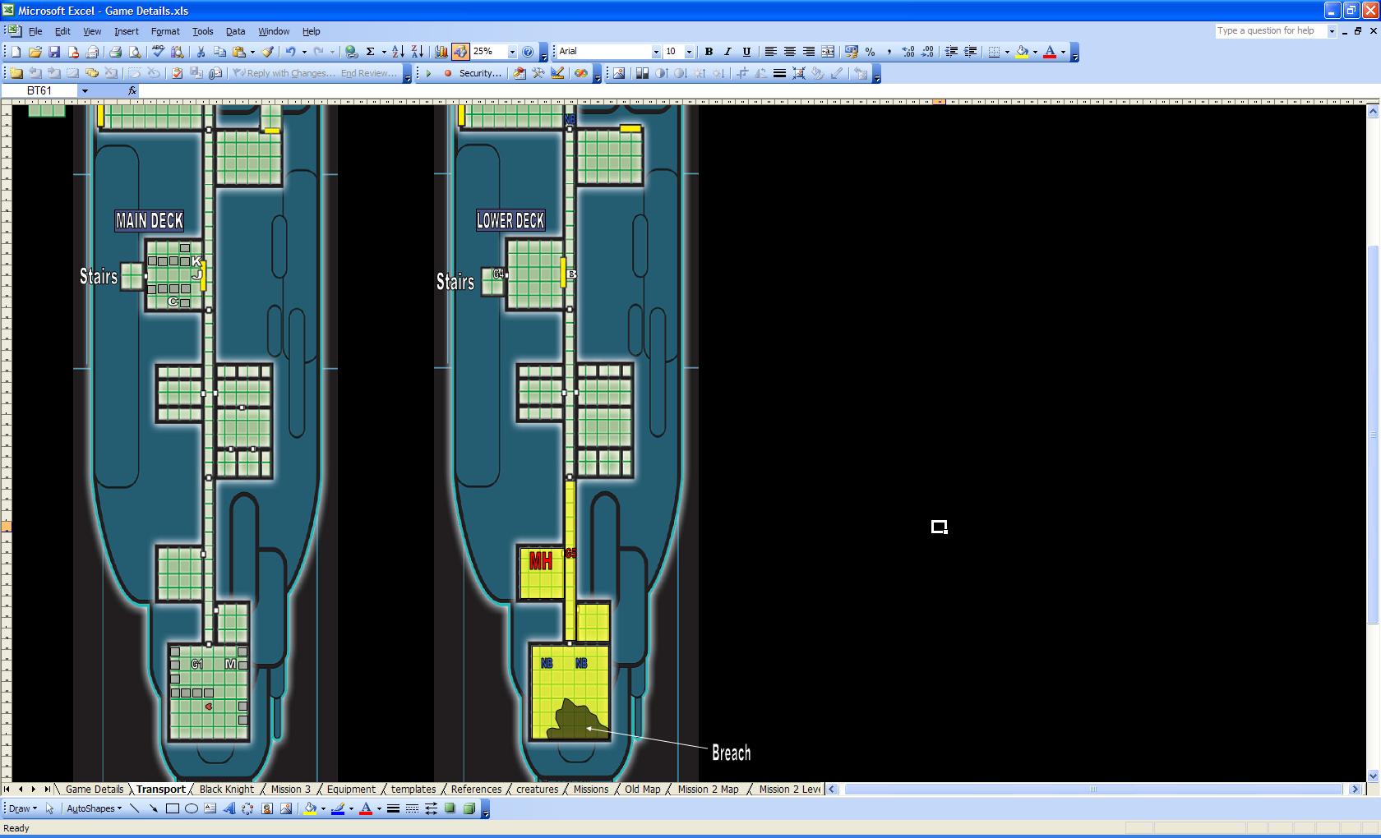The image size is (1381, 838).
Task: Apply the yellow Fill Color swatch
Action: tap(1022, 52)
